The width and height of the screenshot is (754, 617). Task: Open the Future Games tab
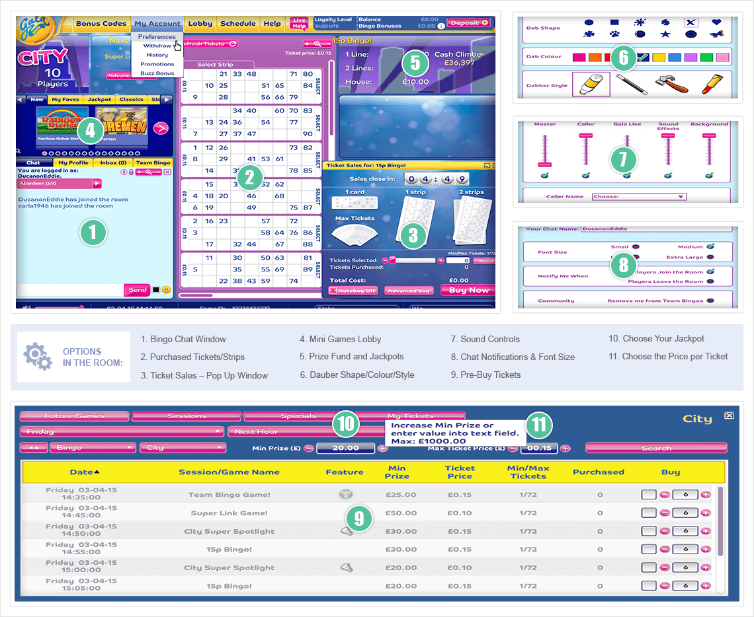(75, 416)
